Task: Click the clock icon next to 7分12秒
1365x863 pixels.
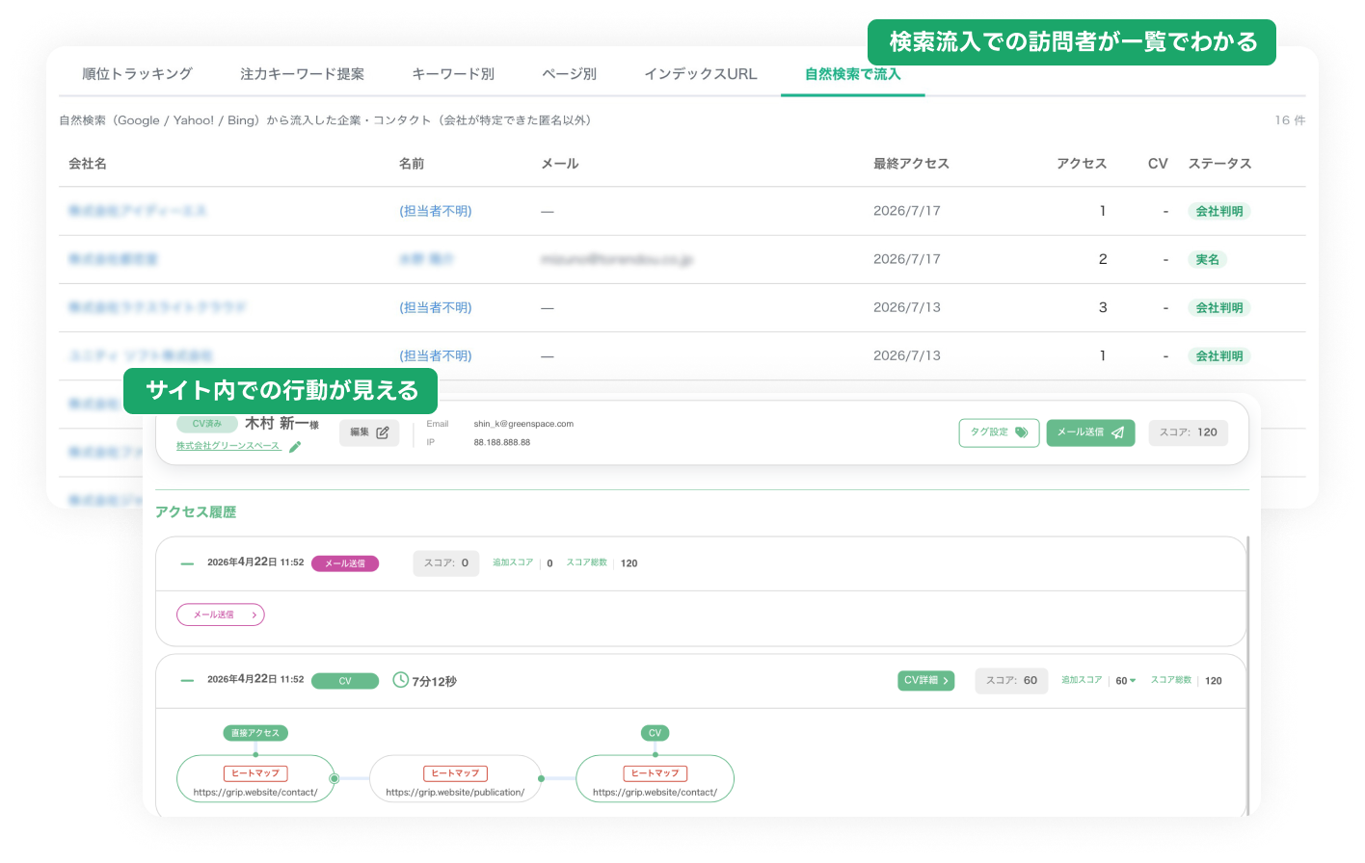Action: [401, 680]
